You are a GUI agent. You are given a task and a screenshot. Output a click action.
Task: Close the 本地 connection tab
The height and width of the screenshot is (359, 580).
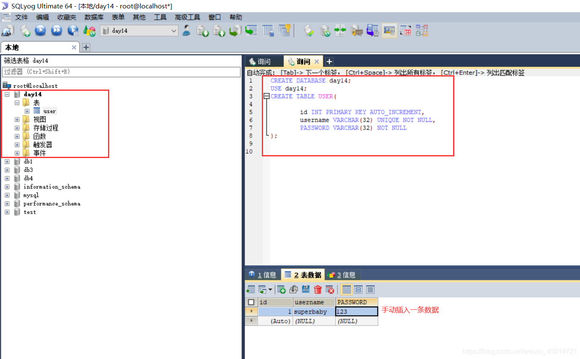(74, 48)
